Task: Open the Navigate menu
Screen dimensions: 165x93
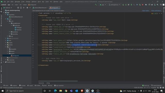Action: (x=17, y=2)
